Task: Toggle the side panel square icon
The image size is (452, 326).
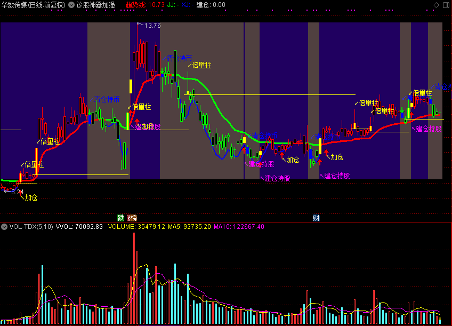Action: pos(446,5)
